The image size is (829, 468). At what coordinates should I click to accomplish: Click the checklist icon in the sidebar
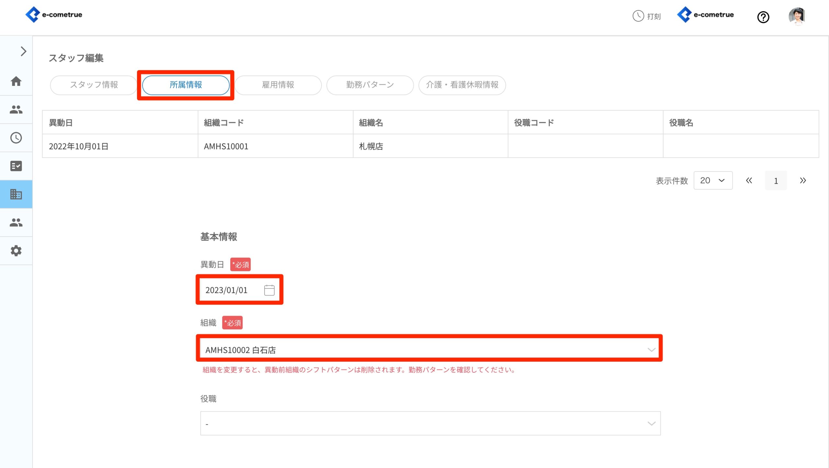coord(16,166)
